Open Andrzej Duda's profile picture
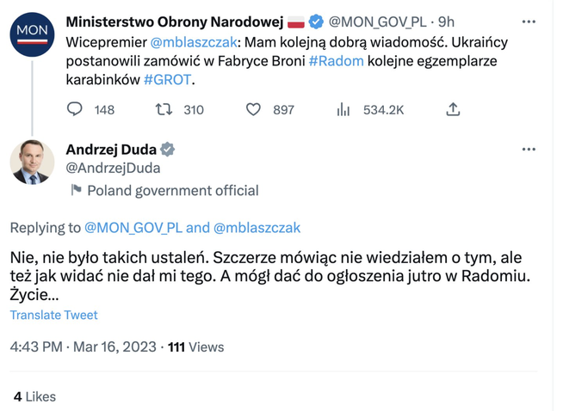Screen dimensions: 563x411 [x=32, y=163]
